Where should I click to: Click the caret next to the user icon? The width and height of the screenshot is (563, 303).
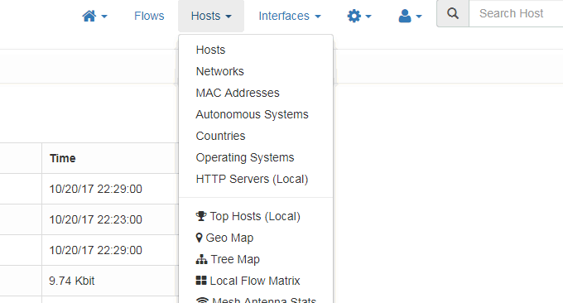coord(419,17)
